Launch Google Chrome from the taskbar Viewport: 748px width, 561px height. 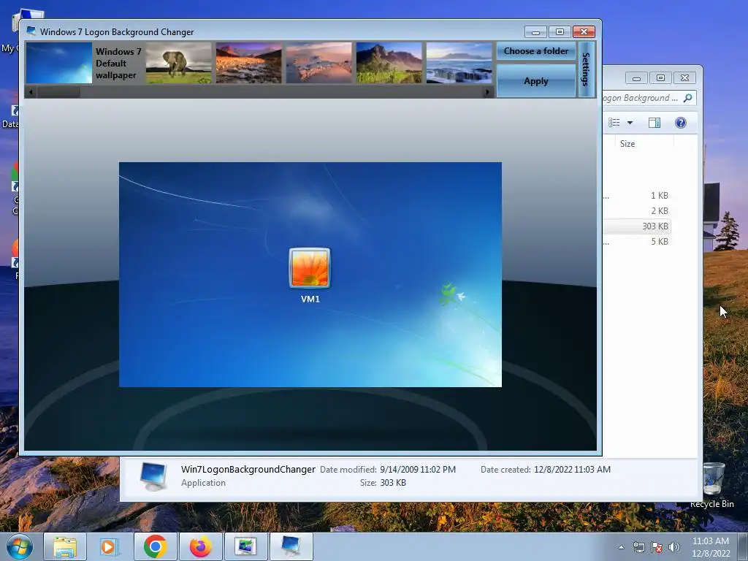click(155, 546)
